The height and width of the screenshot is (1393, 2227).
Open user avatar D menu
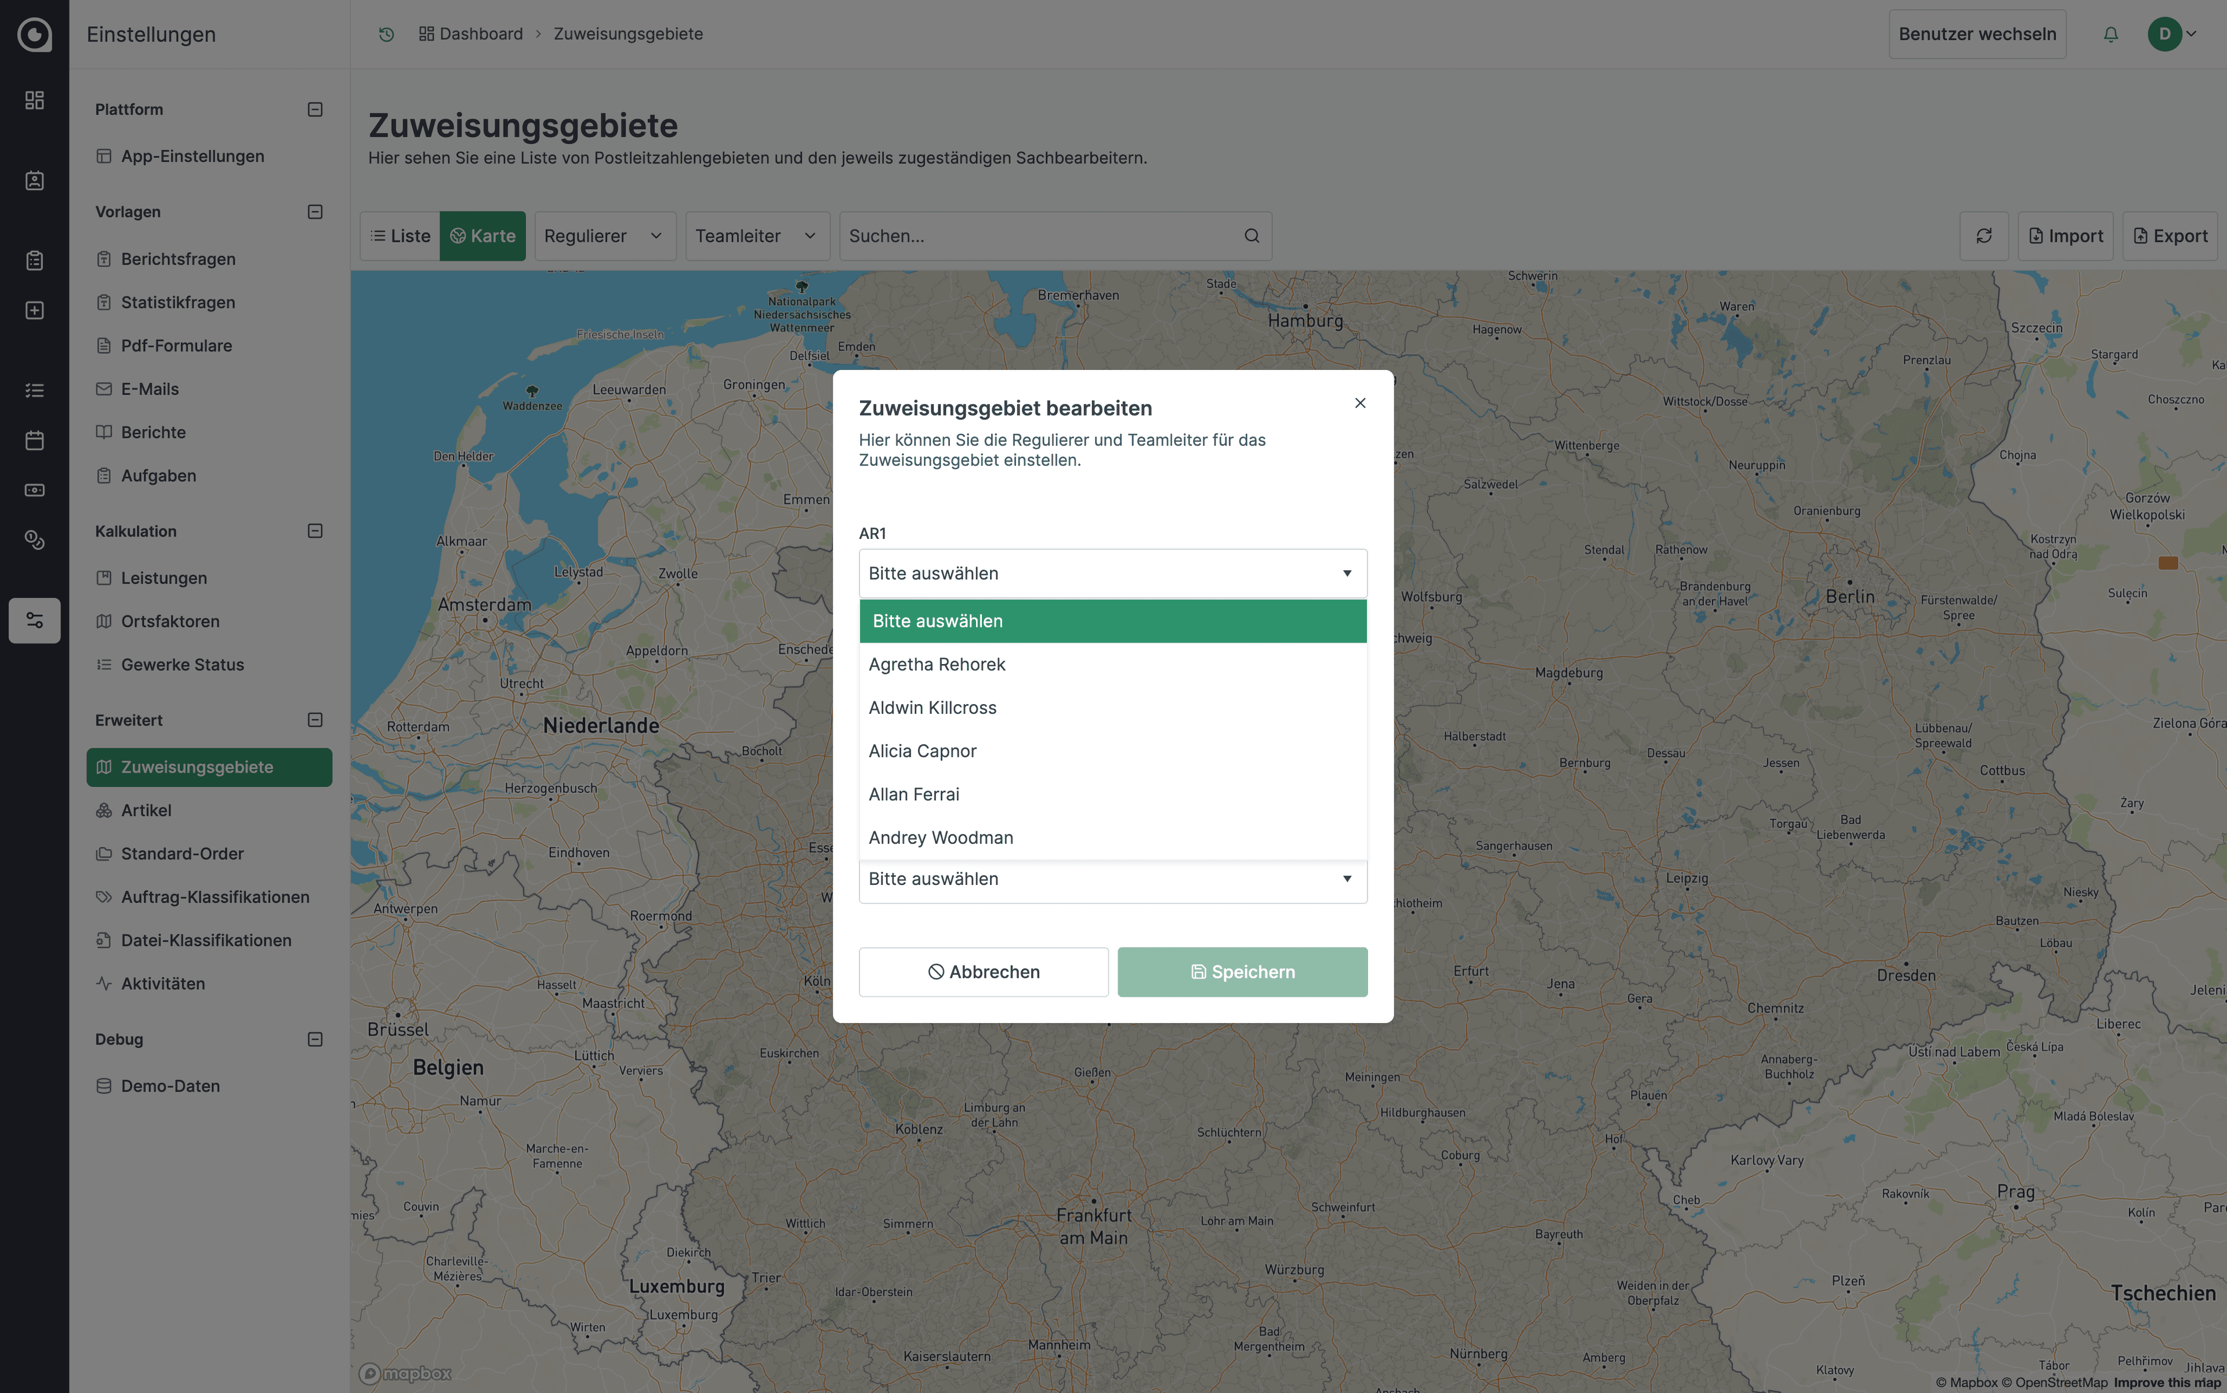click(2172, 34)
